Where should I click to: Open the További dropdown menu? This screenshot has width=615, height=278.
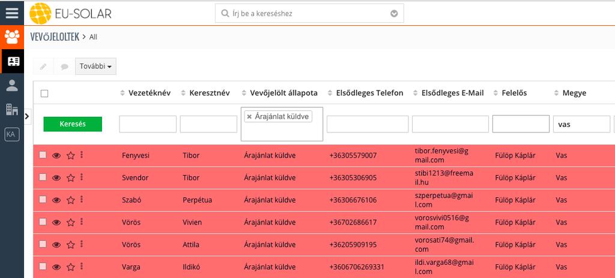click(95, 67)
